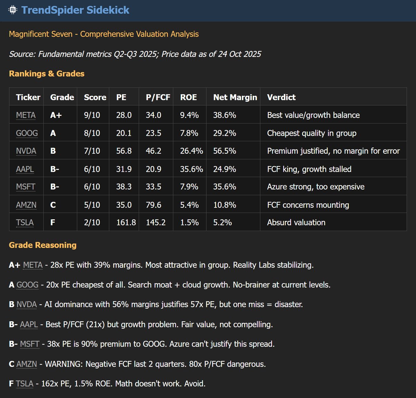The image size is (416, 398).
Task: Click TSLA's 145.2 P/FCF value
Action: coord(156,222)
